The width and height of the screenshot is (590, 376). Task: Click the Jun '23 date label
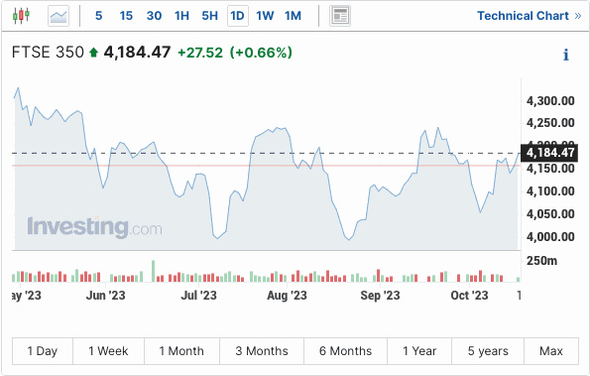105,296
